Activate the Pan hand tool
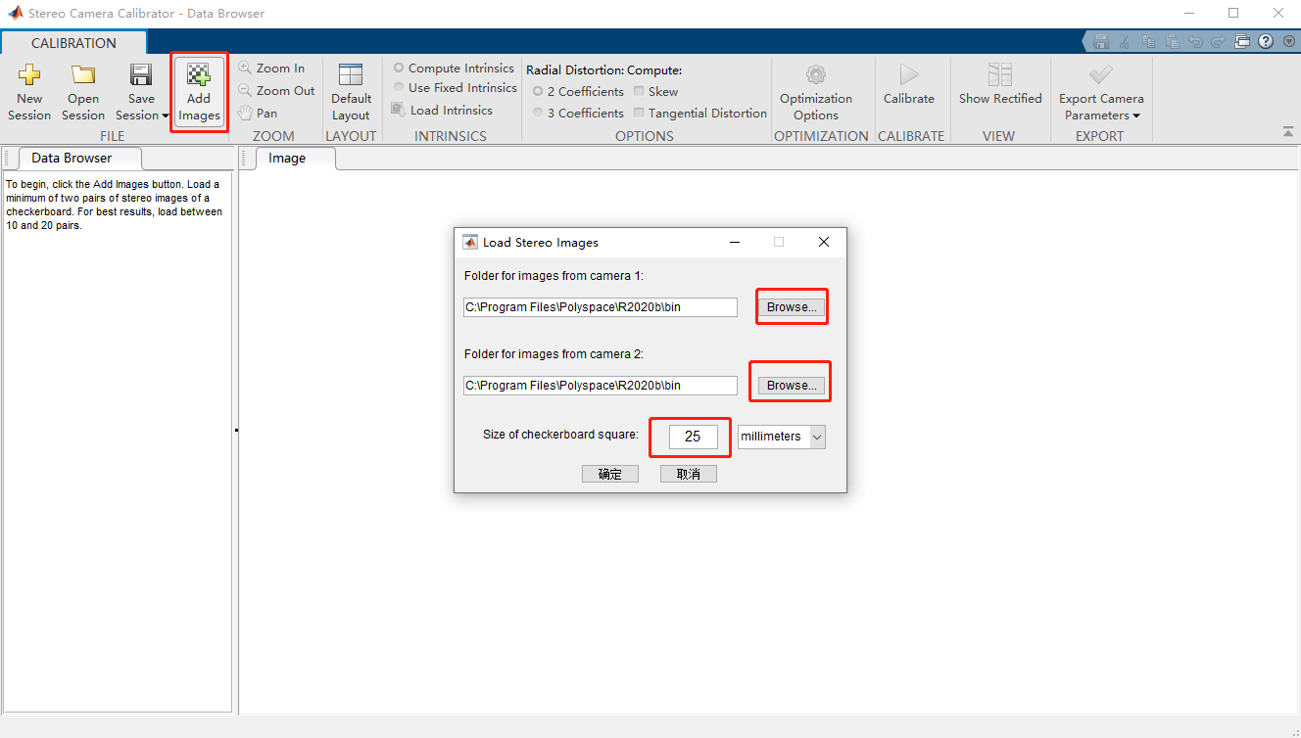The image size is (1301, 738). [x=258, y=114]
